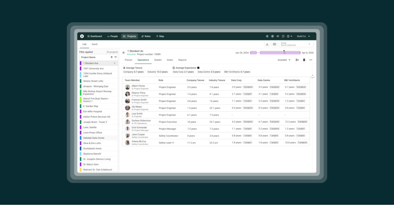Open the Reports tab
The width and height of the screenshot is (394, 205).
click(x=182, y=60)
